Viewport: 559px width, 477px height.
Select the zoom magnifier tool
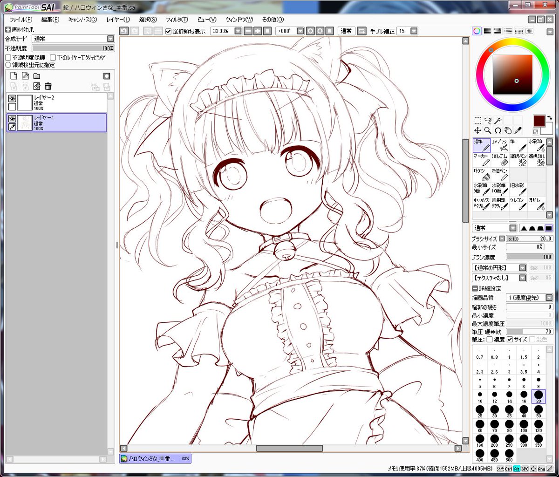click(x=488, y=130)
